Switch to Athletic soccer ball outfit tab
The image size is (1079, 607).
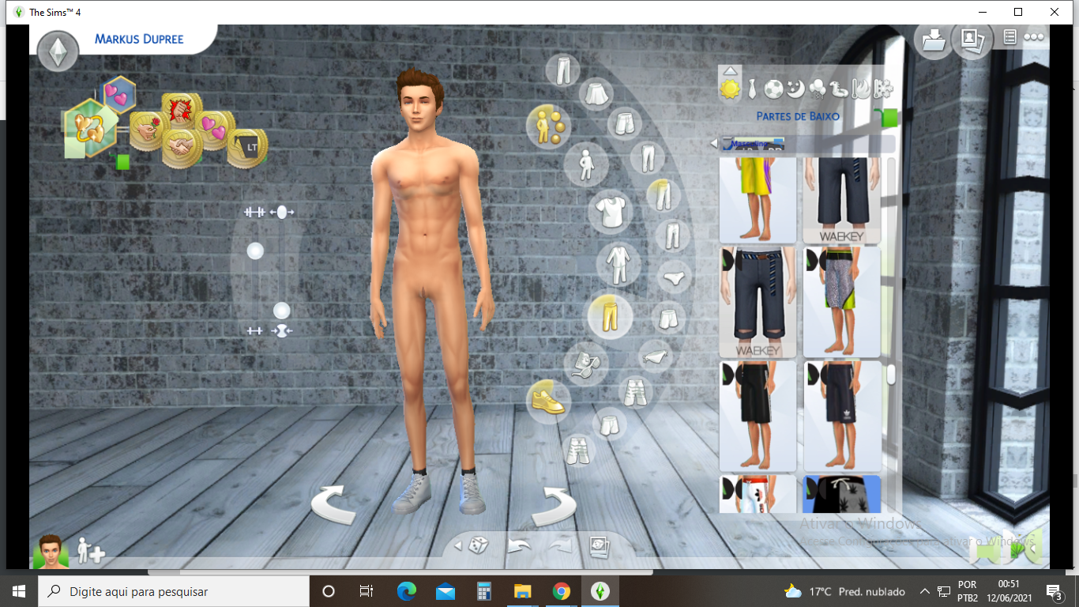[x=774, y=89]
